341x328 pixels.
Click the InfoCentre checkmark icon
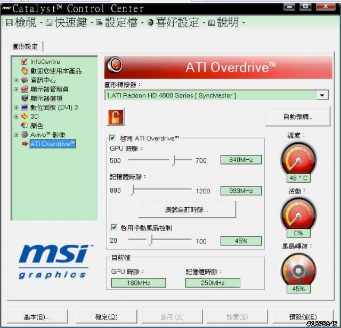25,62
